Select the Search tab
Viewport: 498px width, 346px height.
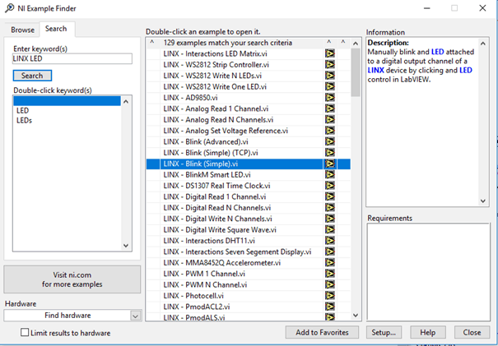[56, 29]
